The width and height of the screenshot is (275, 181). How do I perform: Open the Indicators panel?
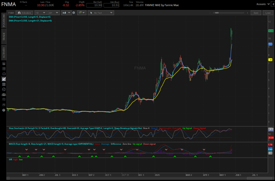pyautogui.click(x=24, y=13)
